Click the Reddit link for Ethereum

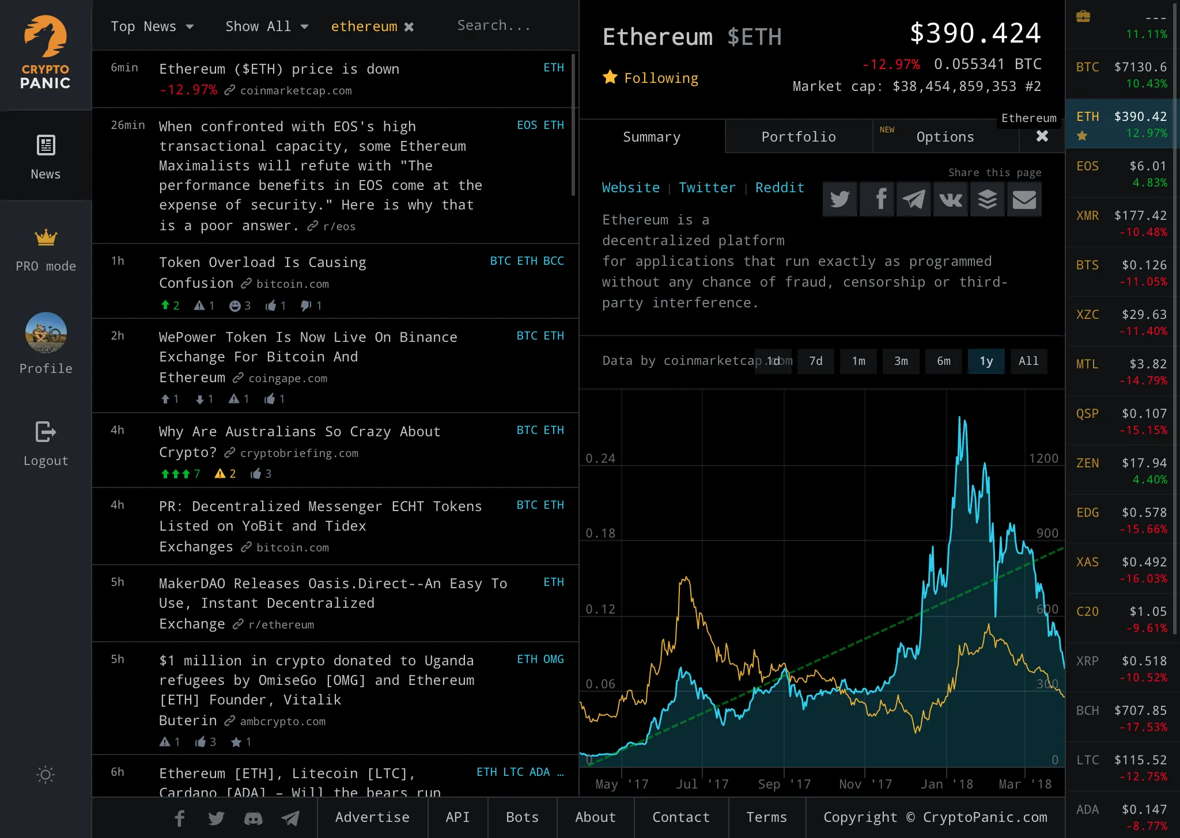tap(779, 188)
